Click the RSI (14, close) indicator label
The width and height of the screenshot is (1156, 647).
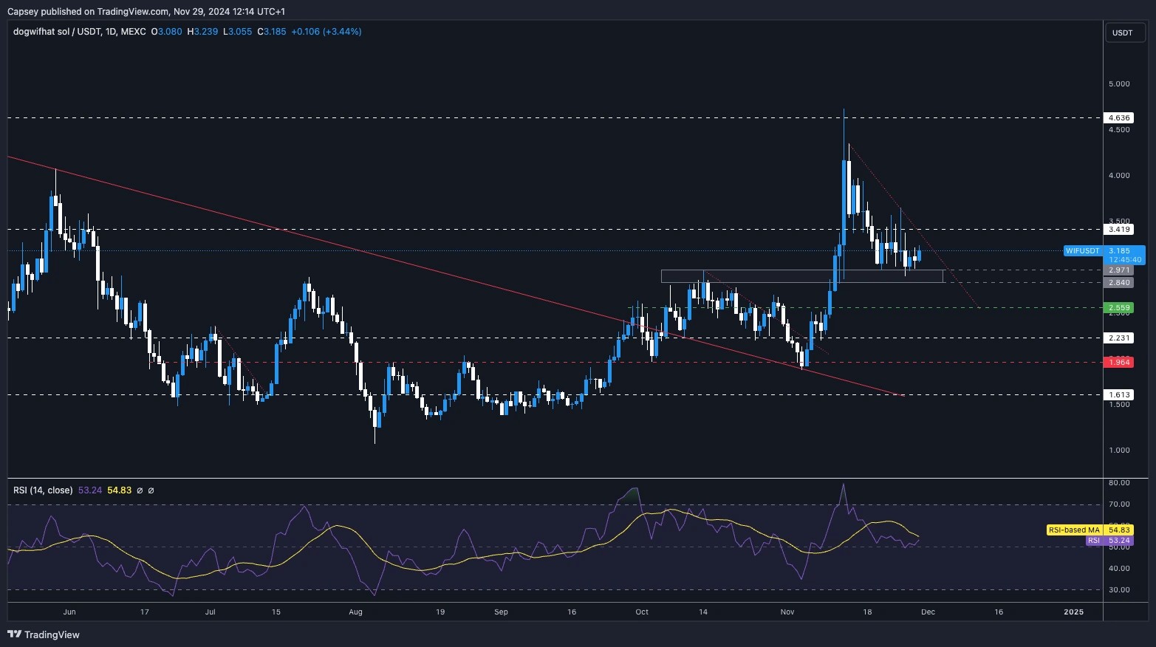click(x=42, y=490)
